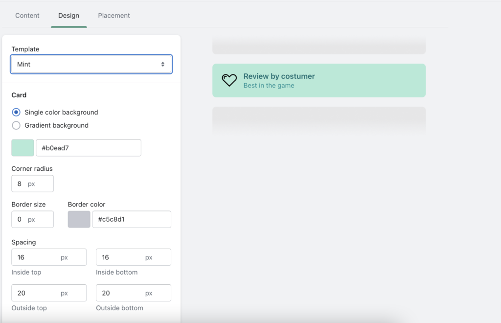Click the Border size input field
This screenshot has width=501, height=323.
pos(32,219)
